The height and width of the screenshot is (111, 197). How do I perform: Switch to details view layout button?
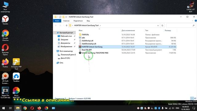point(192,98)
